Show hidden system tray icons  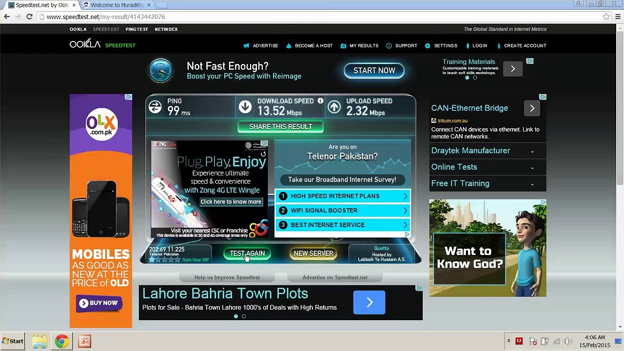(x=508, y=341)
